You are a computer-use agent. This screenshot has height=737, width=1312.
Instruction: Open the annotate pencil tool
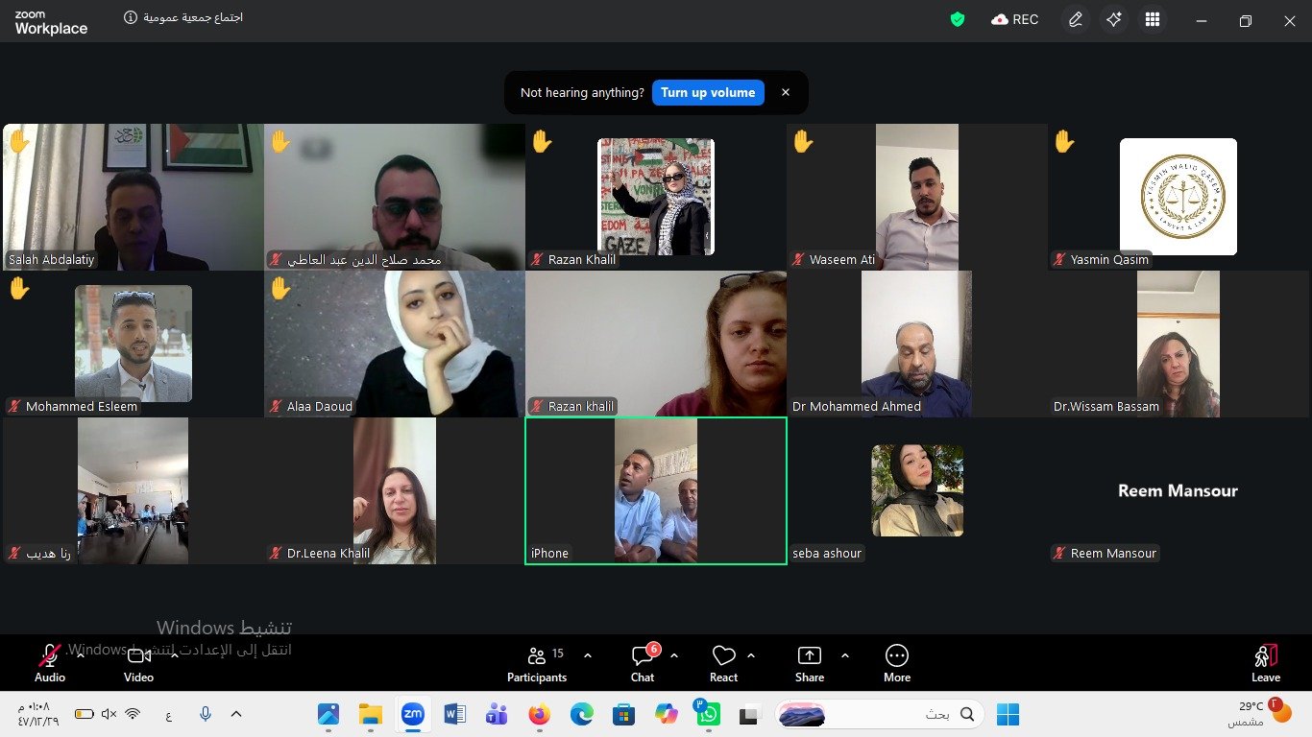(1076, 19)
